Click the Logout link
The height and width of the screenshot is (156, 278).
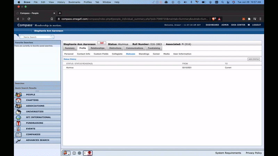click(x=256, y=25)
